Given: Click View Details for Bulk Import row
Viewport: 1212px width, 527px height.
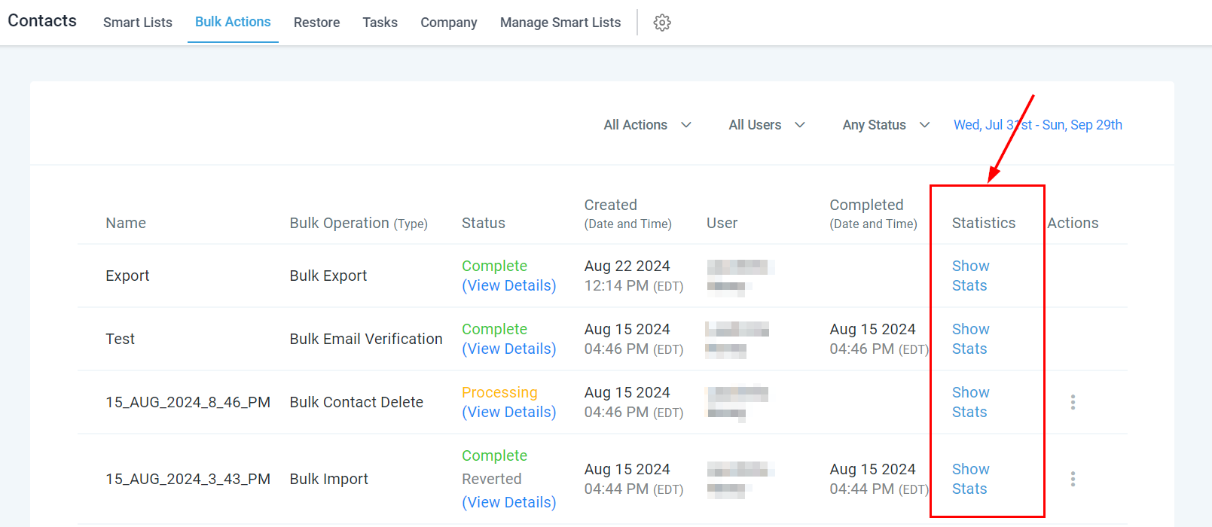Looking at the screenshot, I should (x=509, y=502).
